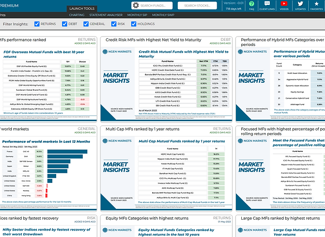Click the NGEN Markets globe logo on Focused MFs card
Image resolution: width=325 pixels, height=237 pixels.
(240, 141)
